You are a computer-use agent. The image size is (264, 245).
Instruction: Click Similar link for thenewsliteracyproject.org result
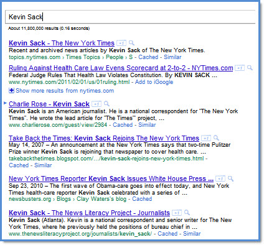[192, 234]
